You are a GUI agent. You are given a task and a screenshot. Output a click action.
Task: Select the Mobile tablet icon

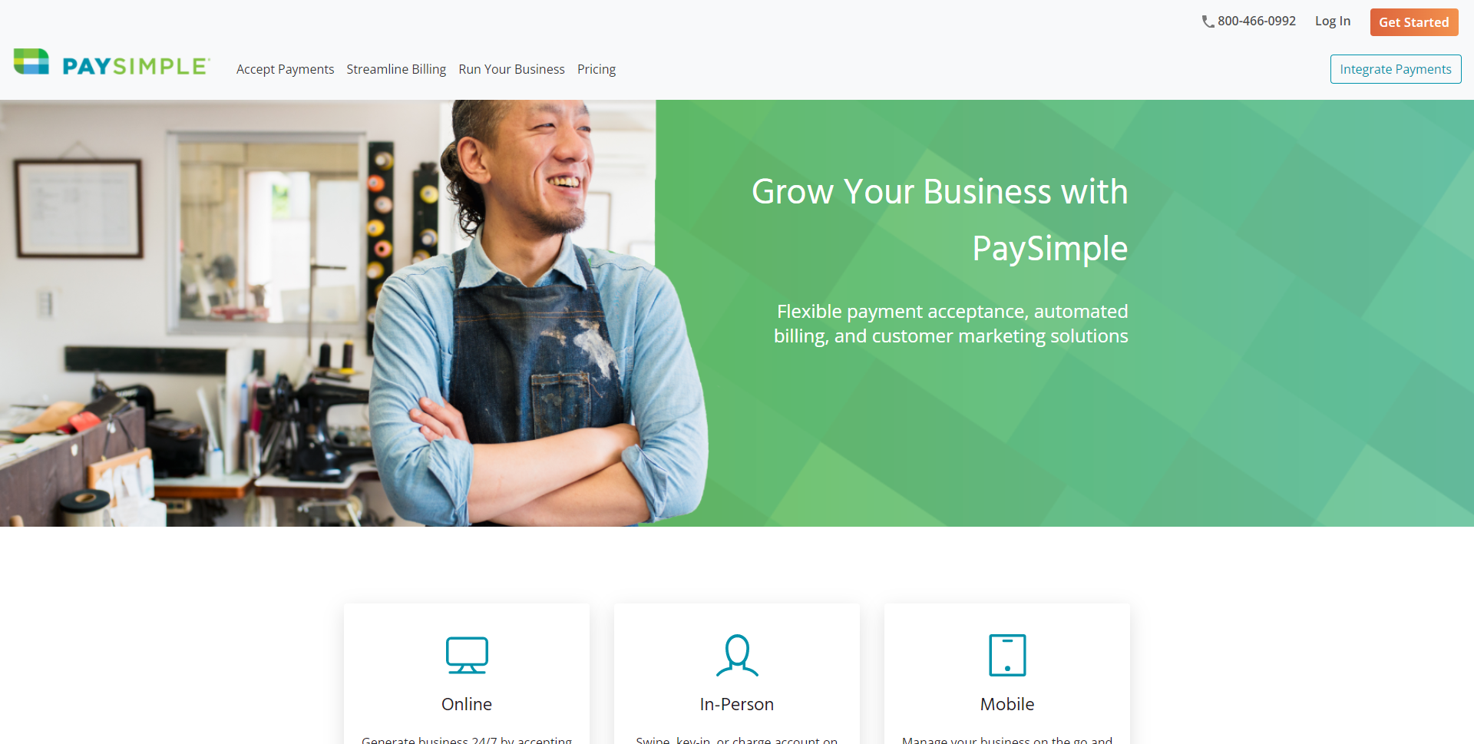tap(1007, 655)
